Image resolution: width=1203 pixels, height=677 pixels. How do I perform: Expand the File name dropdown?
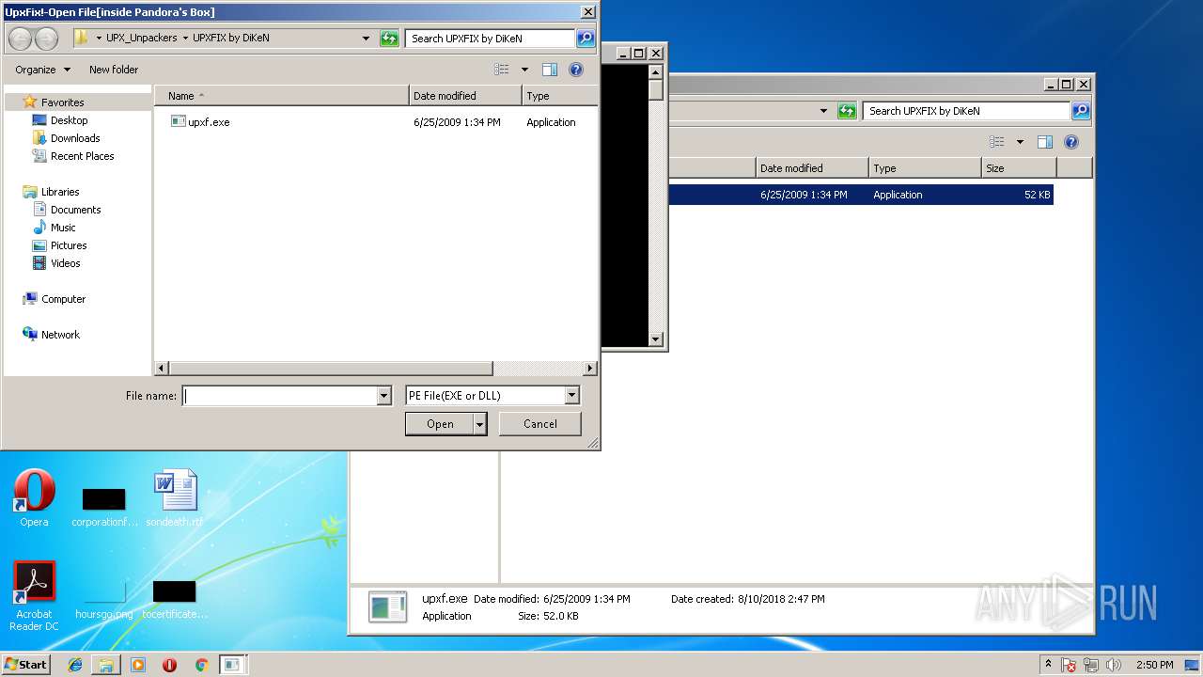383,396
